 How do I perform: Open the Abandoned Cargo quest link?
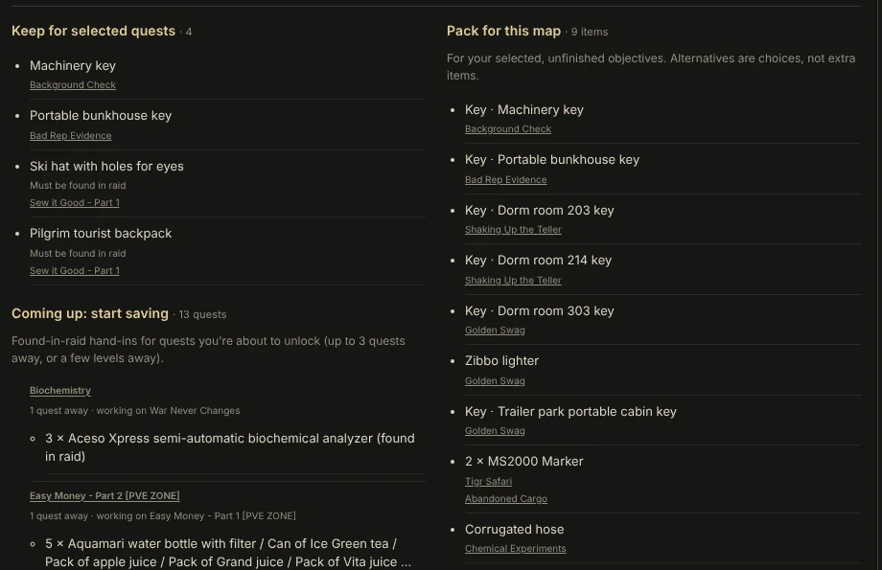tap(505, 498)
